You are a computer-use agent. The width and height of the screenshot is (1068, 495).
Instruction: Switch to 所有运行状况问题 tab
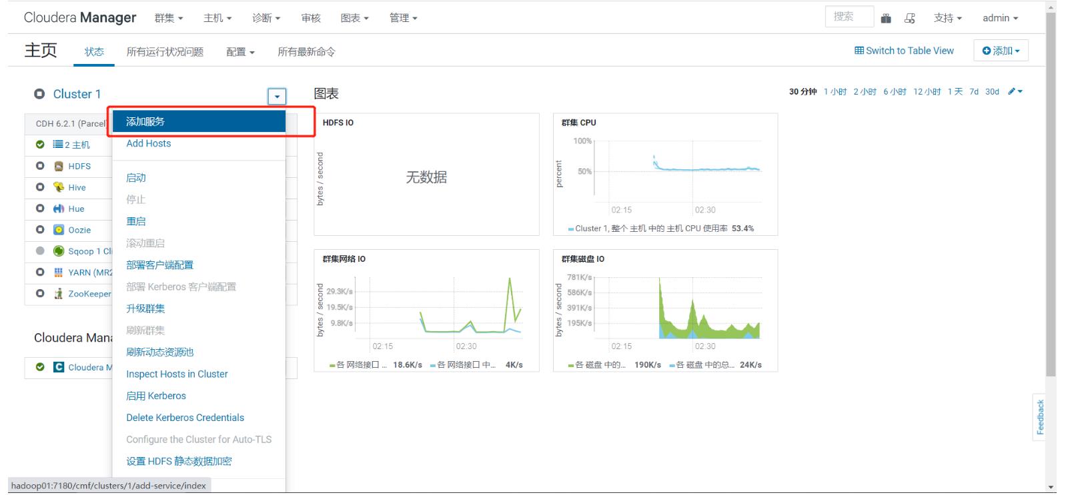click(x=165, y=52)
